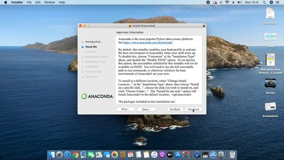Click the Anaconda logo in the installer
This screenshot has height=160, width=284.
(x=97, y=96)
